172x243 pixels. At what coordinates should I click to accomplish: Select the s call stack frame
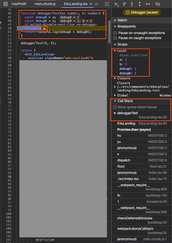coord(141,154)
